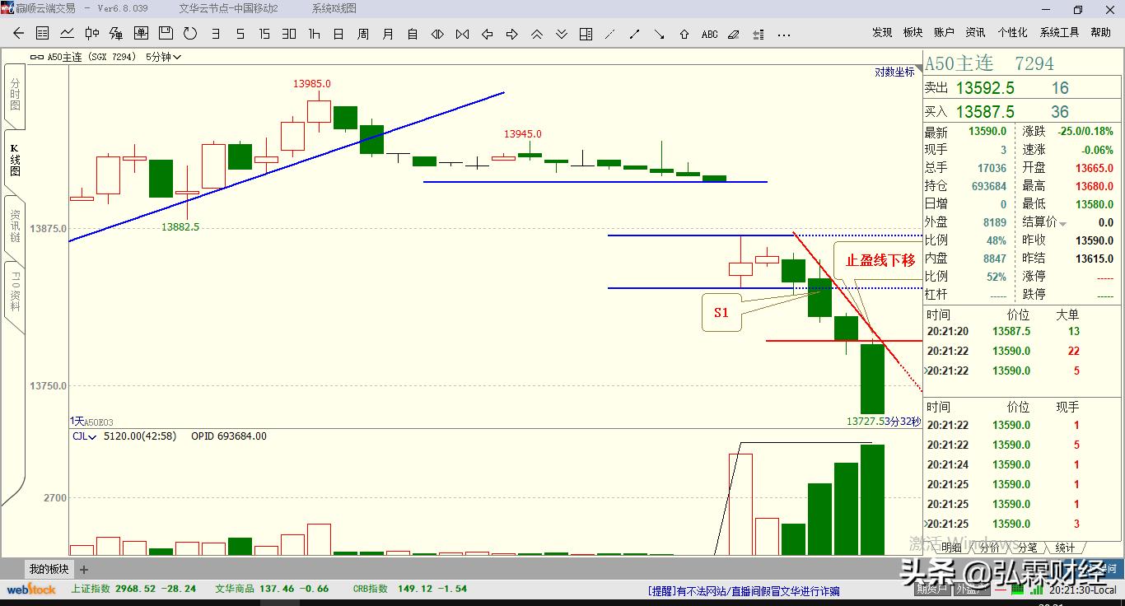Select the 分笔 tab below the tick list

(1028, 548)
